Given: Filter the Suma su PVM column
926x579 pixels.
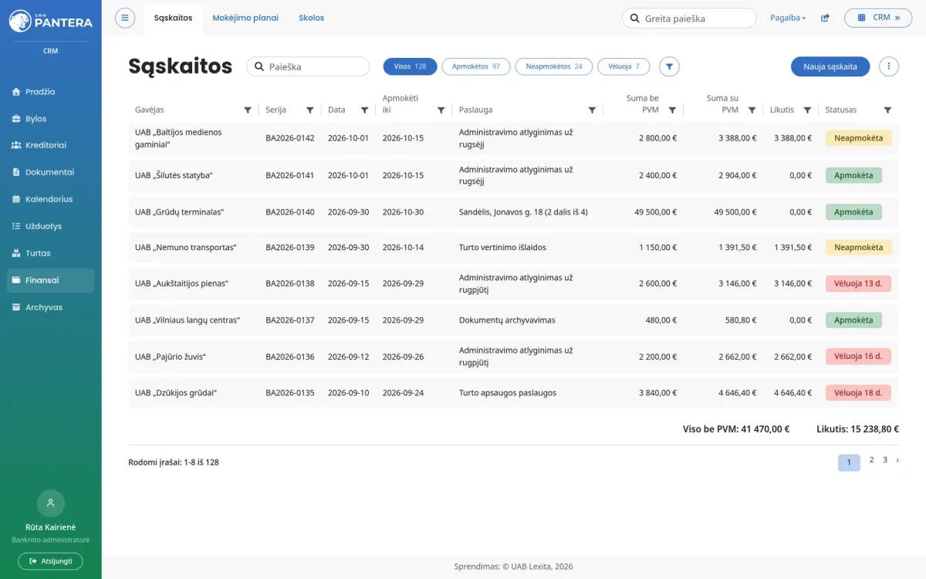Looking at the screenshot, I should pyautogui.click(x=752, y=110).
